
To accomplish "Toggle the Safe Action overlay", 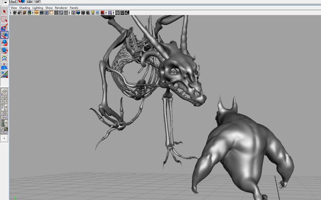I will (x=61, y=13).
